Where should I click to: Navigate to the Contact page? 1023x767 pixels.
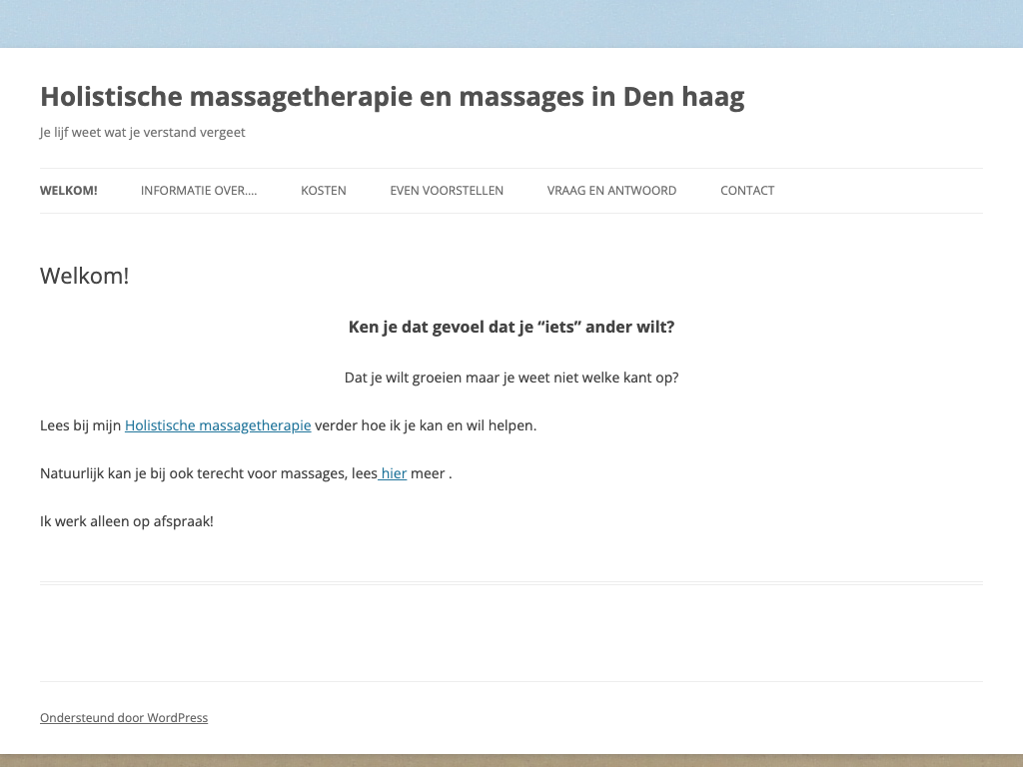747,191
